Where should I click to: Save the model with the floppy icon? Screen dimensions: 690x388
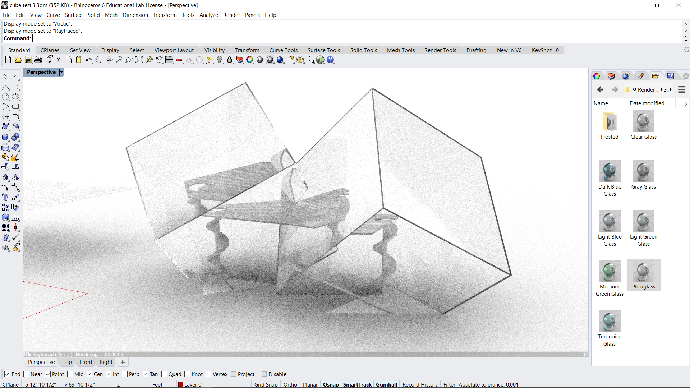pyautogui.click(x=28, y=60)
